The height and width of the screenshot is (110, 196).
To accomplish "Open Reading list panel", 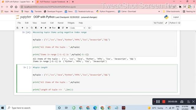I will 189,11.
